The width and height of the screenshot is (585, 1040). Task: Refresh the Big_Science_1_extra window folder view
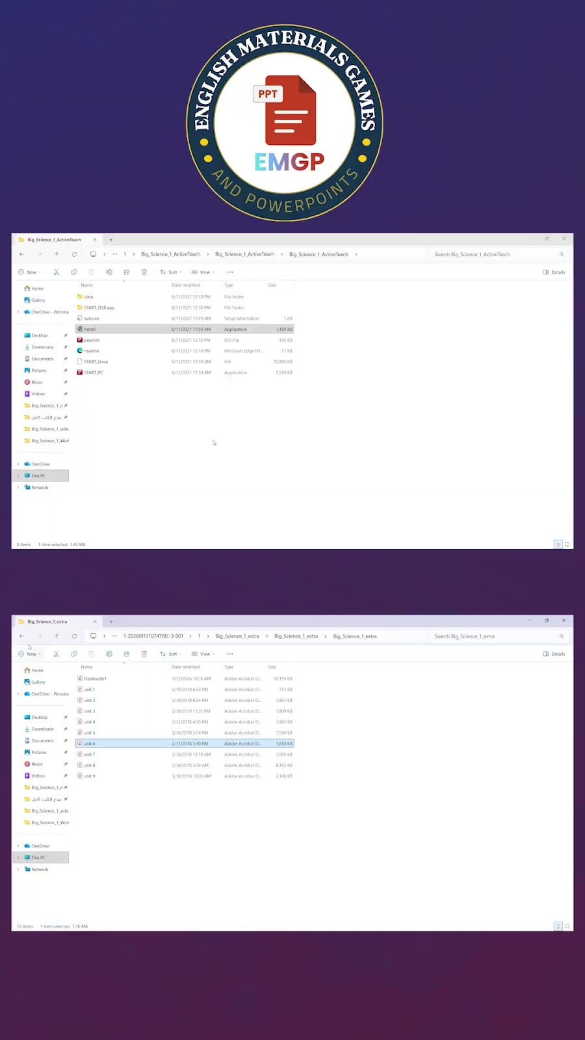click(x=74, y=636)
